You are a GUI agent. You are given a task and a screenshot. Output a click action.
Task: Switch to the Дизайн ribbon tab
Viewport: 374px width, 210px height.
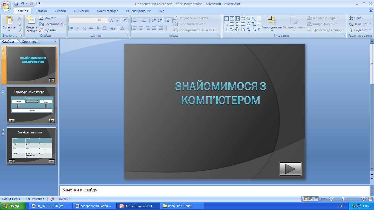(x=60, y=11)
